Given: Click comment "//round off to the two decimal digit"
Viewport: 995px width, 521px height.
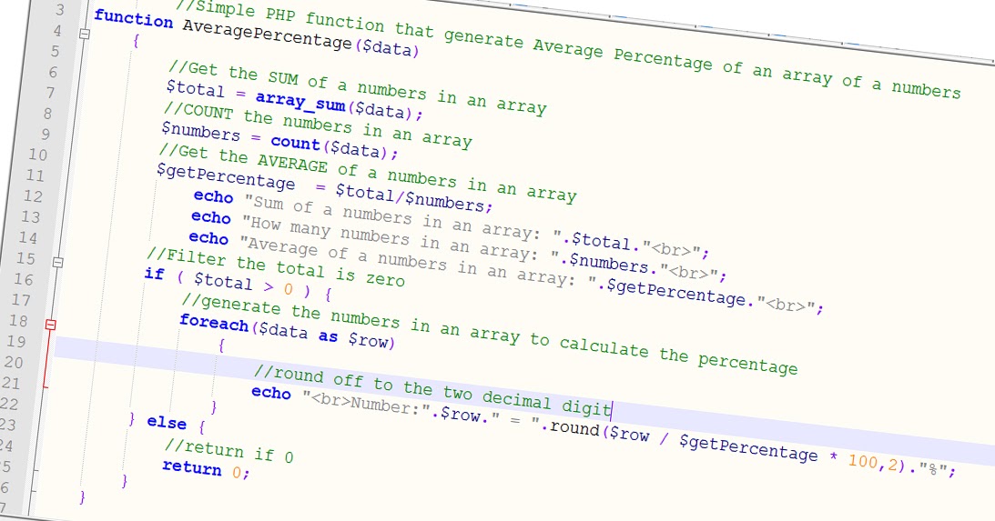Looking at the screenshot, I should coord(432,392).
